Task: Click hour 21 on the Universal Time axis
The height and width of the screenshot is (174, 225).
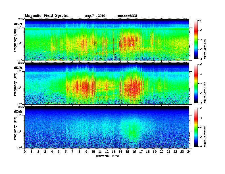Action: 168,152
